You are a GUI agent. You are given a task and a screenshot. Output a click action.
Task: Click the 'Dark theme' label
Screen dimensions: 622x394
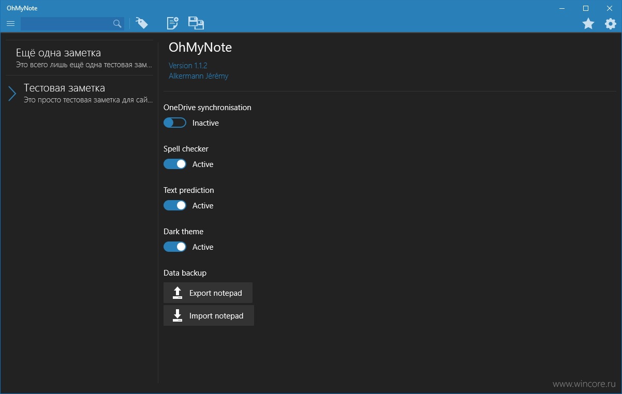coord(183,232)
